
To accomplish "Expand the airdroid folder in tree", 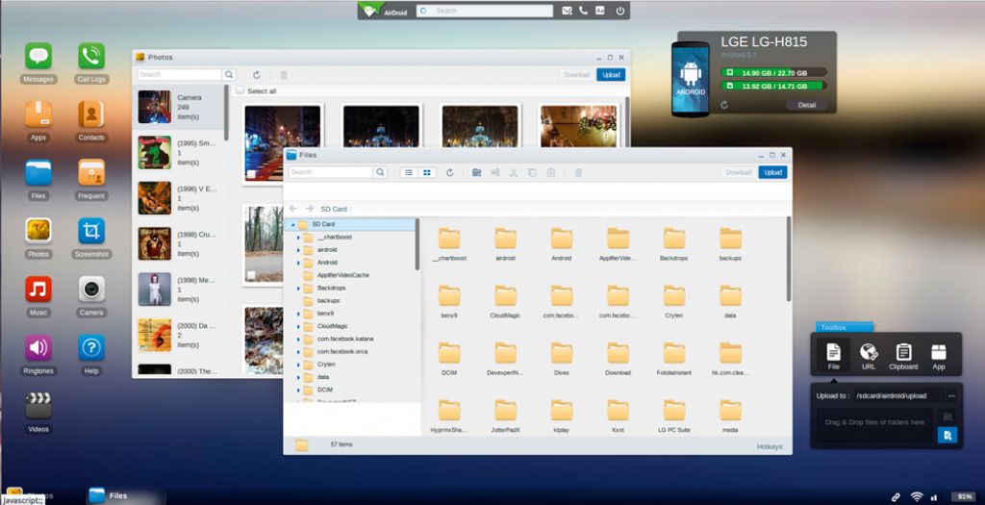I will 299,249.
